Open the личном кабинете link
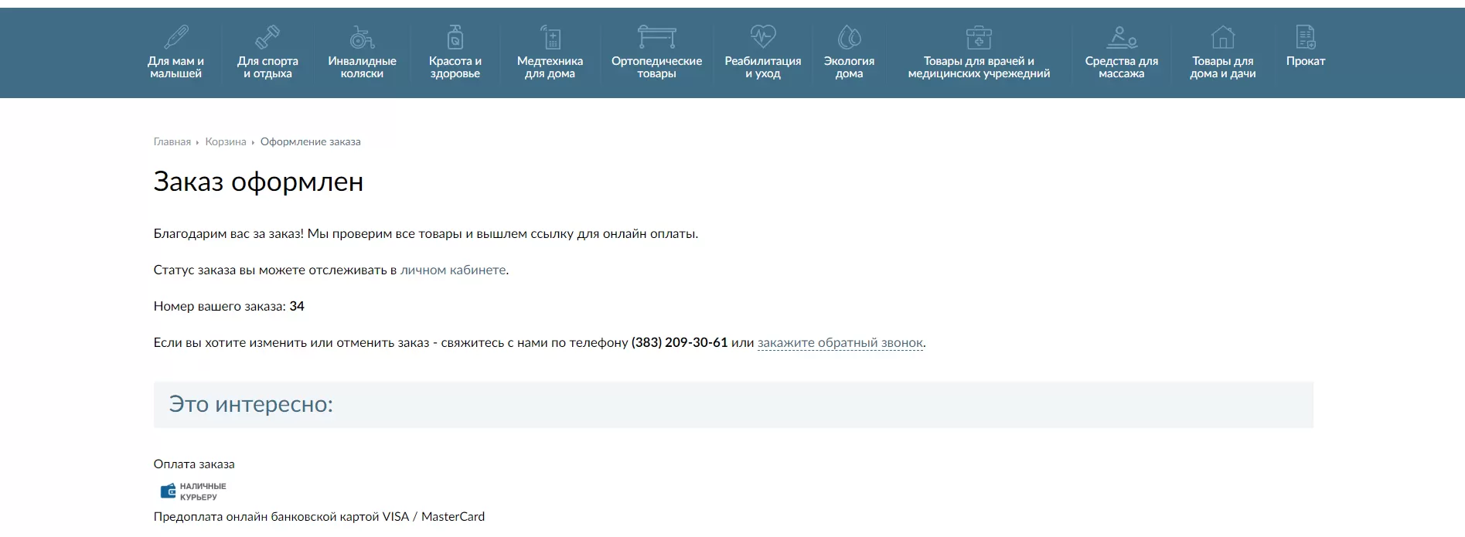1465x537 pixels. [453, 270]
